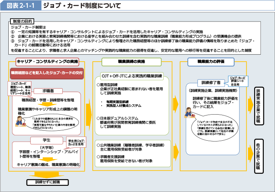Click the OJT+Off-JTによる実践的職業訓練 box
The height and width of the screenshot is (192, 275).
(x=132, y=77)
